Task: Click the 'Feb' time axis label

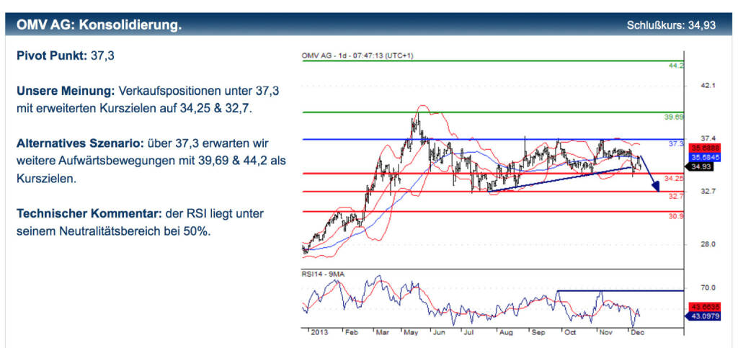Action: [351, 332]
